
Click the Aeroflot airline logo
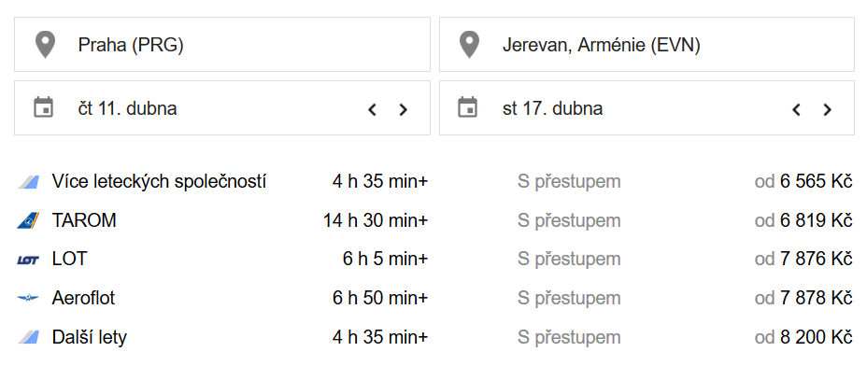(28, 298)
